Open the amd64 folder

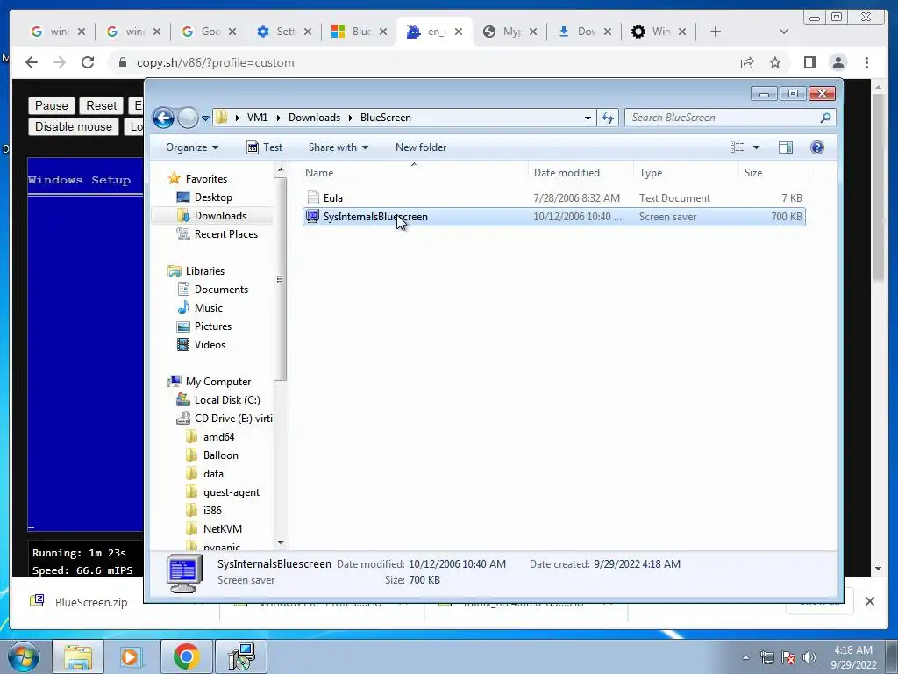pos(210,437)
